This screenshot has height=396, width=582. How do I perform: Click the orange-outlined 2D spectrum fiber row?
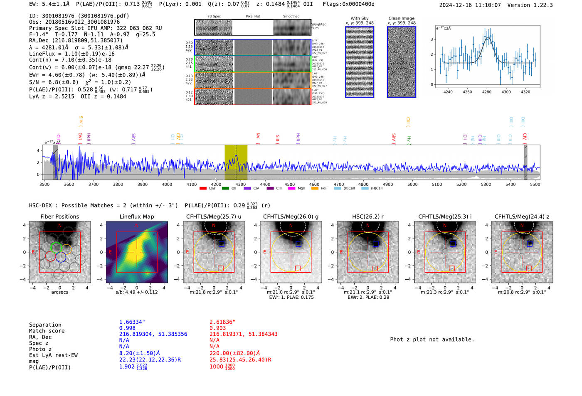click(x=252, y=80)
